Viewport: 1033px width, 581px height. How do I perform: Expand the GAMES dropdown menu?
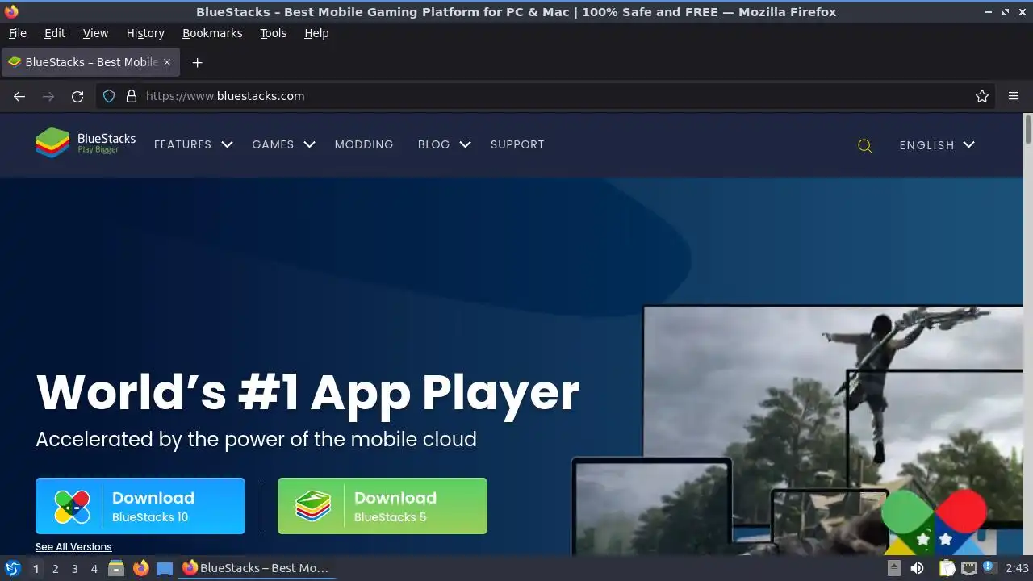pos(282,144)
